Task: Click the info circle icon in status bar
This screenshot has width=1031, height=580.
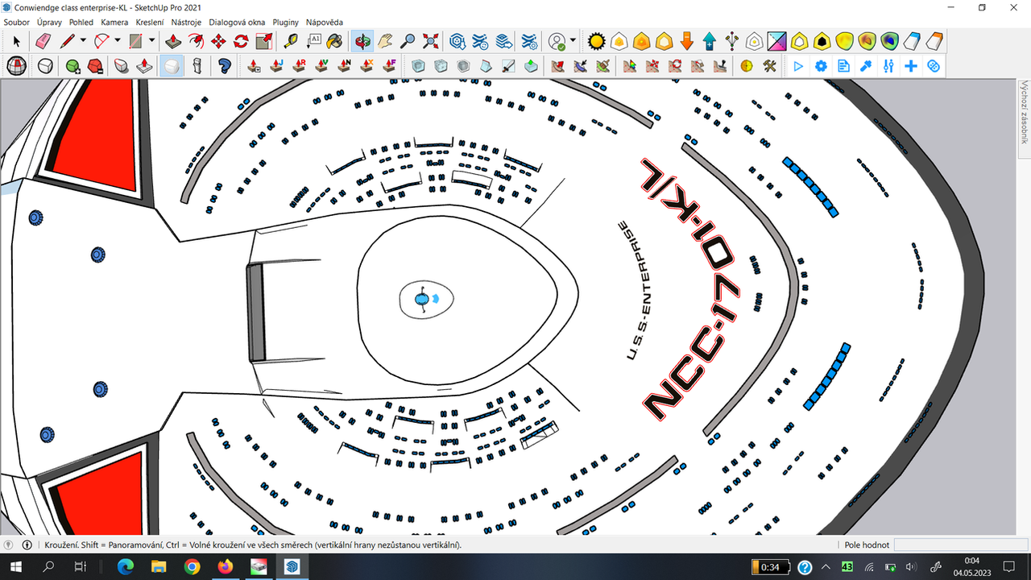Action: [27, 545]
